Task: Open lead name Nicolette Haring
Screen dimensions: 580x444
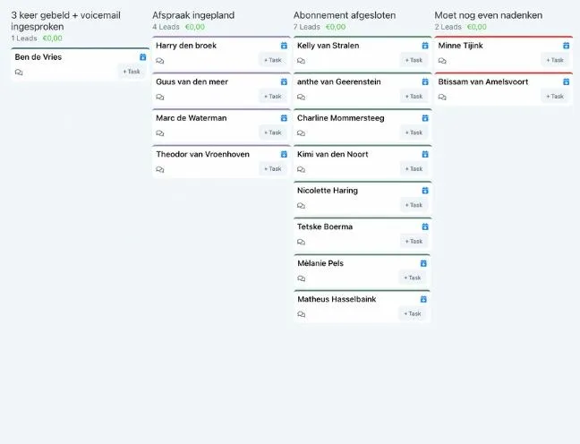Action: click(328, 191)
